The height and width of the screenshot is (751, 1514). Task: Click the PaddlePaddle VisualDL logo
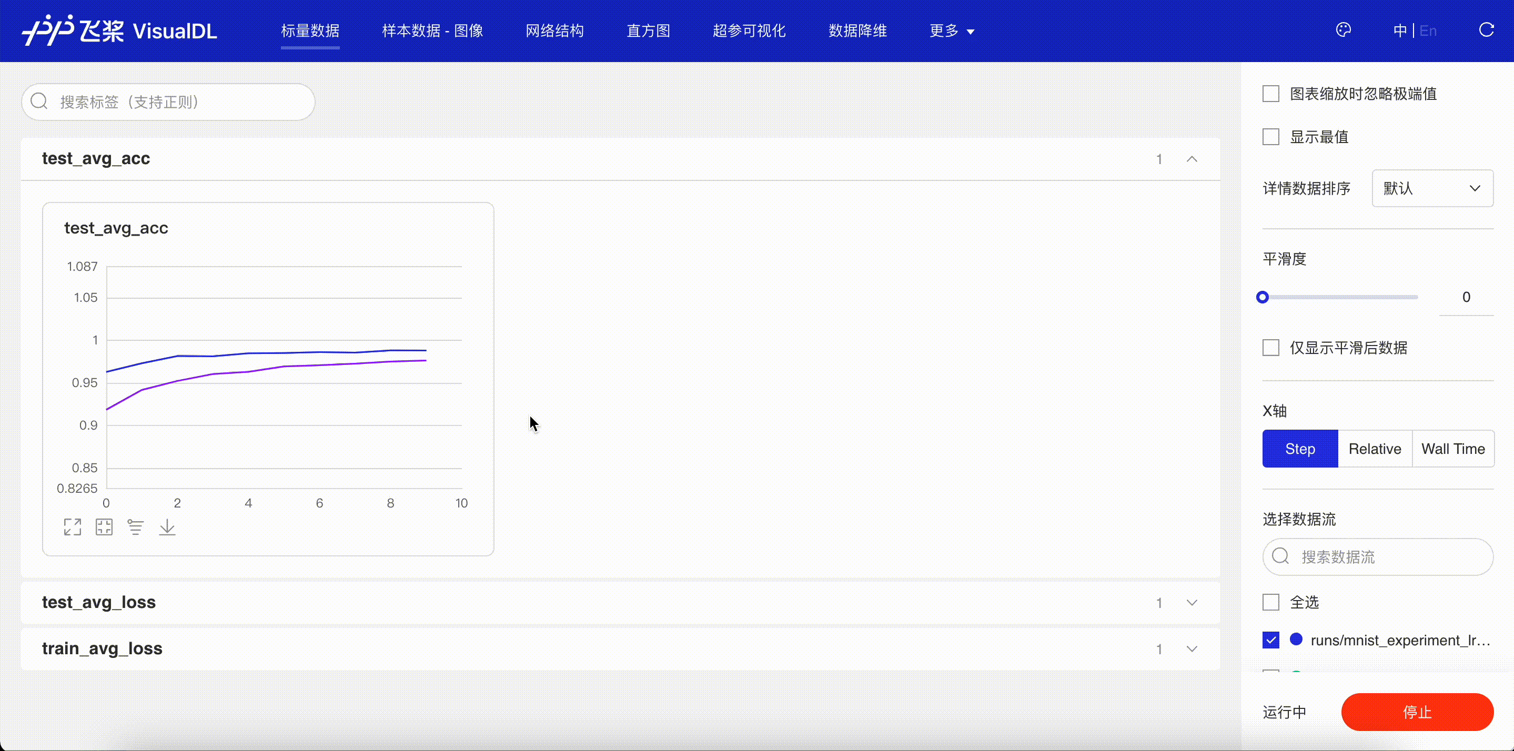click(119, 30)
